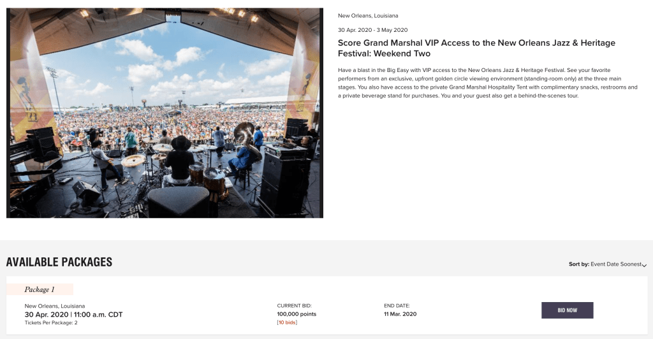
Task: Click the AVAILABLE PACKAGES heading
Action: [59, 262]
